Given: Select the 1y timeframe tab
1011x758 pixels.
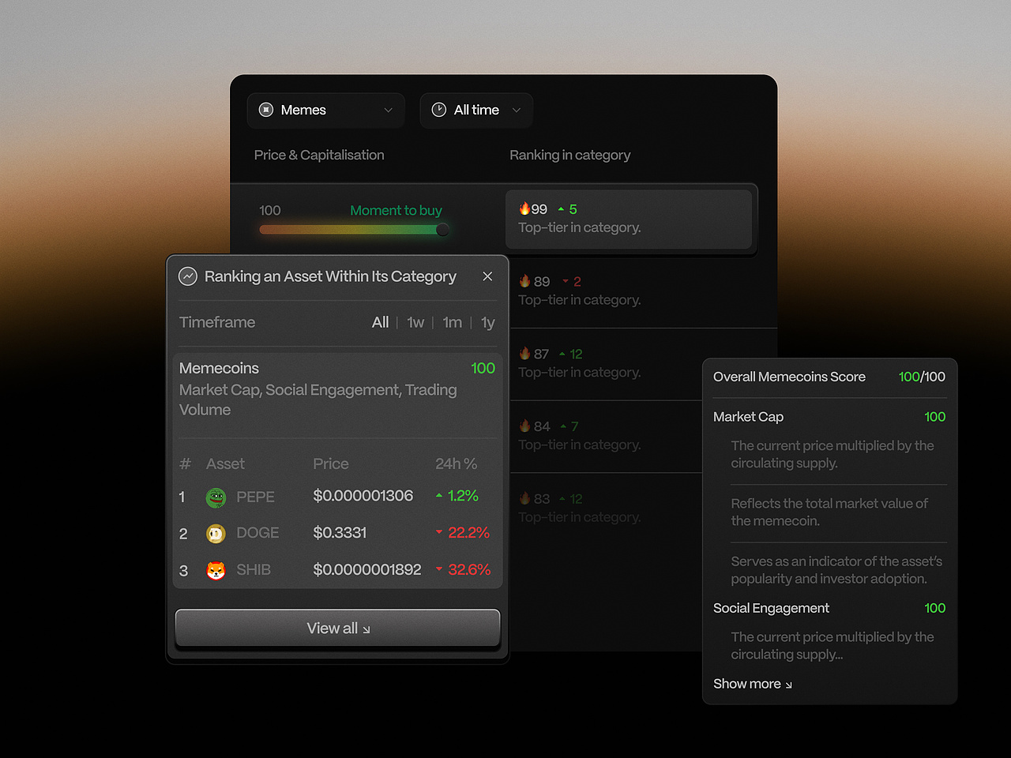Looking at the screenshot, I should (487, 322).
